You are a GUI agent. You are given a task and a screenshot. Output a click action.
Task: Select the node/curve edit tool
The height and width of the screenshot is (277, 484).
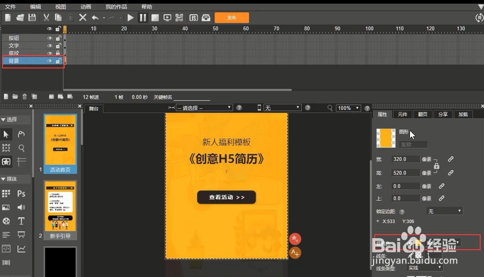(x=21, y=134)
